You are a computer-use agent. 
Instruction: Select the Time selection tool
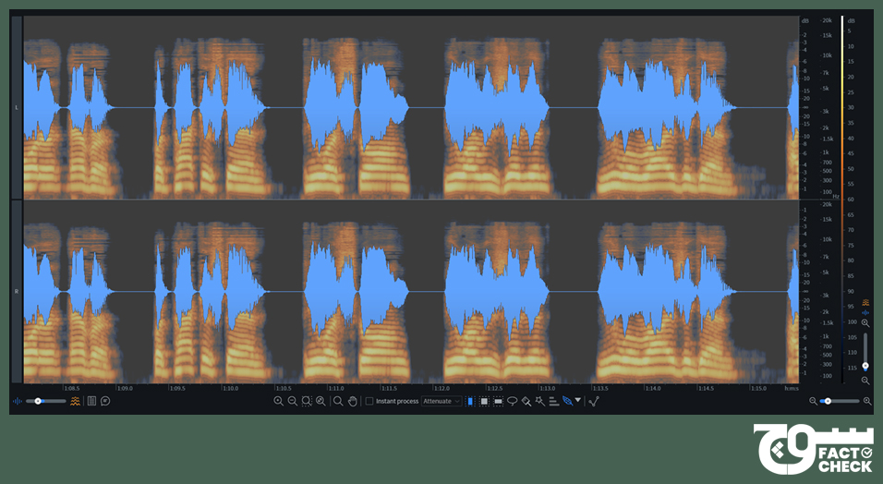pos(470,402)
